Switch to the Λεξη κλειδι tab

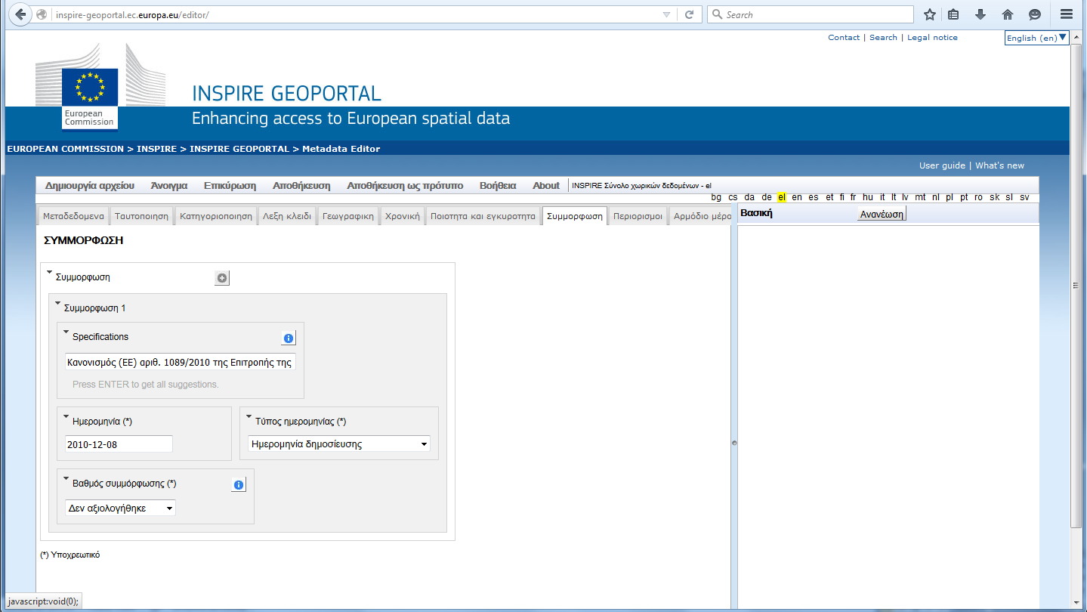pyautogui.click(x=287, y=216)
